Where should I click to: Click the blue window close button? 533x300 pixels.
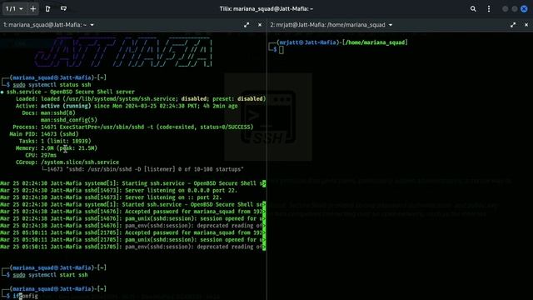(524, 9)
